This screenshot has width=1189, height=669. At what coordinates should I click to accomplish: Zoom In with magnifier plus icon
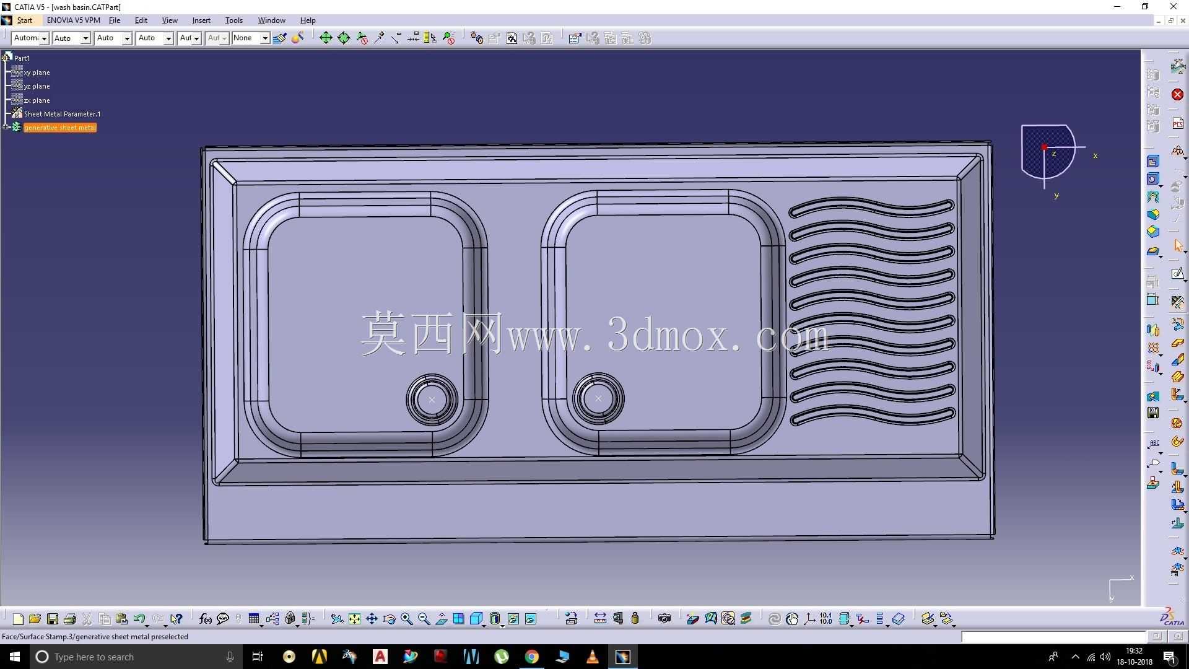[406, 618]
